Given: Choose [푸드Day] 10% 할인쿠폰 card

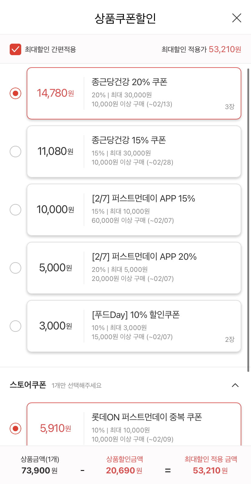Looking at the screenshot, I should coord(134,326).
